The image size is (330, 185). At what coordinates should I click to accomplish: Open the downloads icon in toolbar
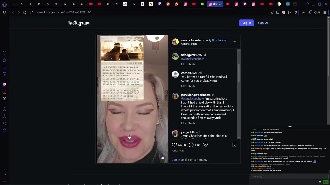[309, 12]
